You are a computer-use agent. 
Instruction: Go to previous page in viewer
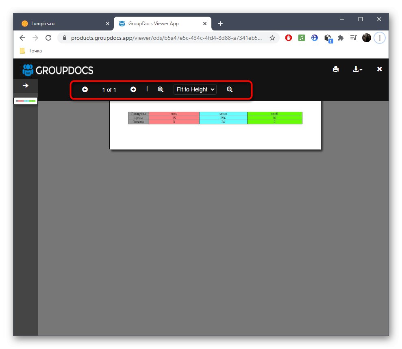click(85, 89)
